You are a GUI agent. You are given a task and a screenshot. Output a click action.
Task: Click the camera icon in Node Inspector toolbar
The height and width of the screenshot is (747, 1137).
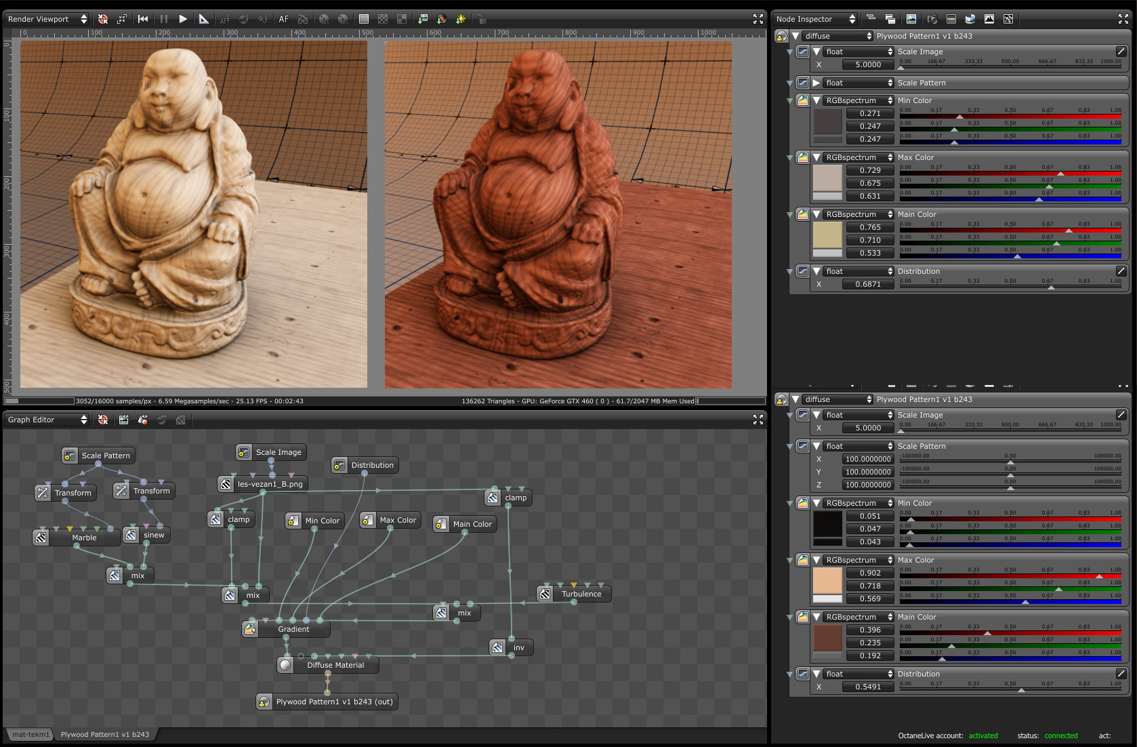pos(932,19)
